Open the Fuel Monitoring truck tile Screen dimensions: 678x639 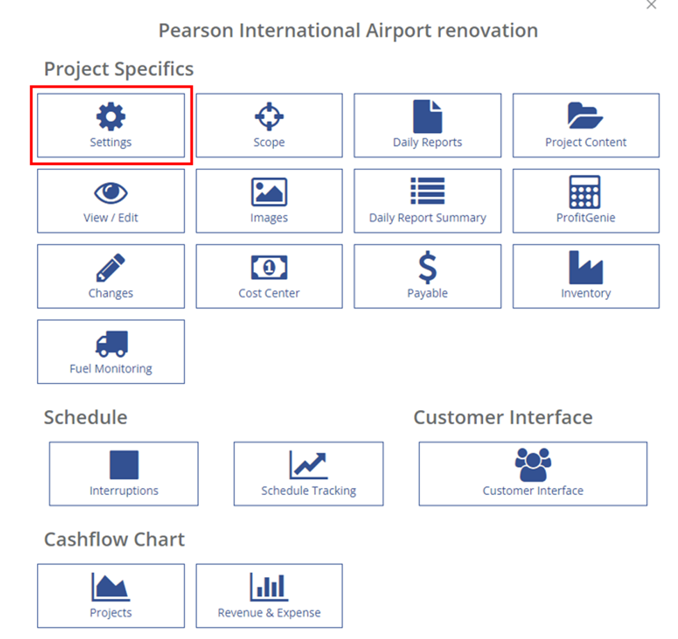111,352
